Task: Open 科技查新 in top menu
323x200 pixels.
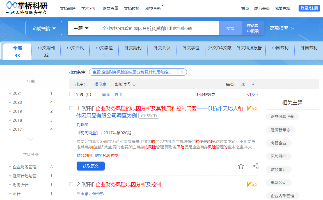Action: pos(153,8)
